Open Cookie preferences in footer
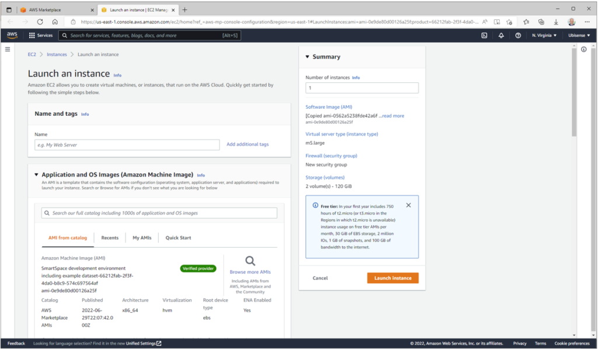The height and width of the screenshot is (349, 598). tap(572, 343)
